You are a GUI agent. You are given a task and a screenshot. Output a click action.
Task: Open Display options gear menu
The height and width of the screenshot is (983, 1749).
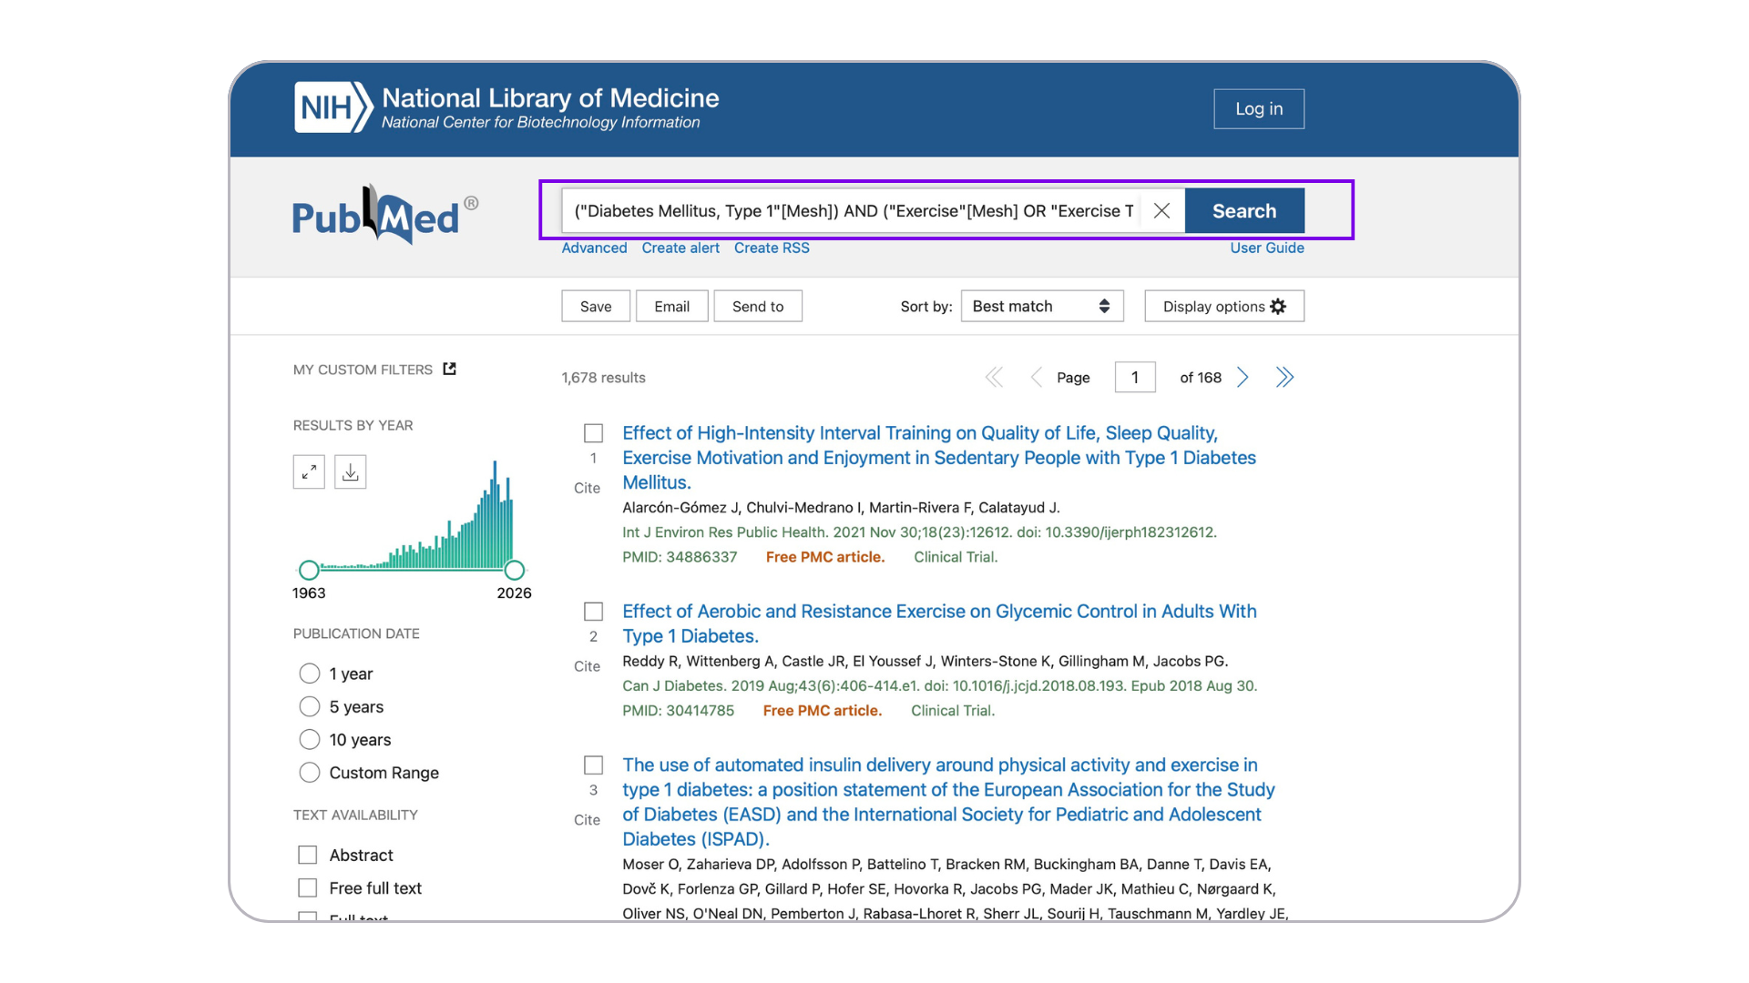(1223, 307)
